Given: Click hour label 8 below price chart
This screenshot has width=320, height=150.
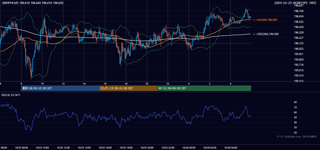Looking at the screenshot, I should point(21,83).
